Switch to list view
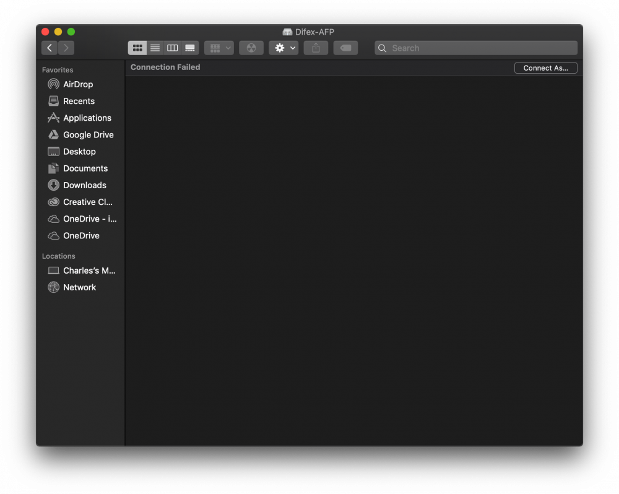The height and width of the screenshot is (494, 619). 155,48
